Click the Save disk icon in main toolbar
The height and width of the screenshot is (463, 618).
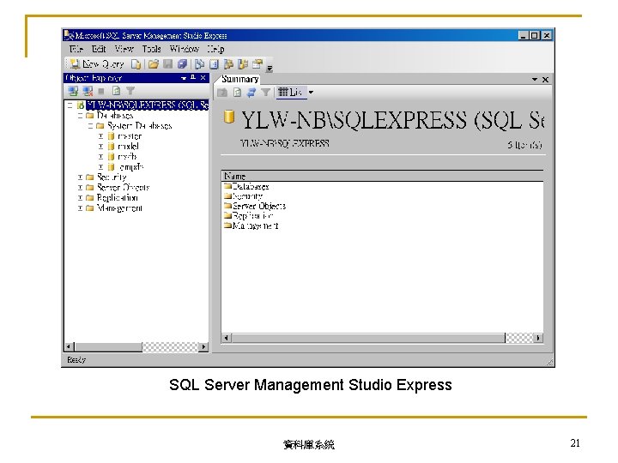(x=168, y=63)
